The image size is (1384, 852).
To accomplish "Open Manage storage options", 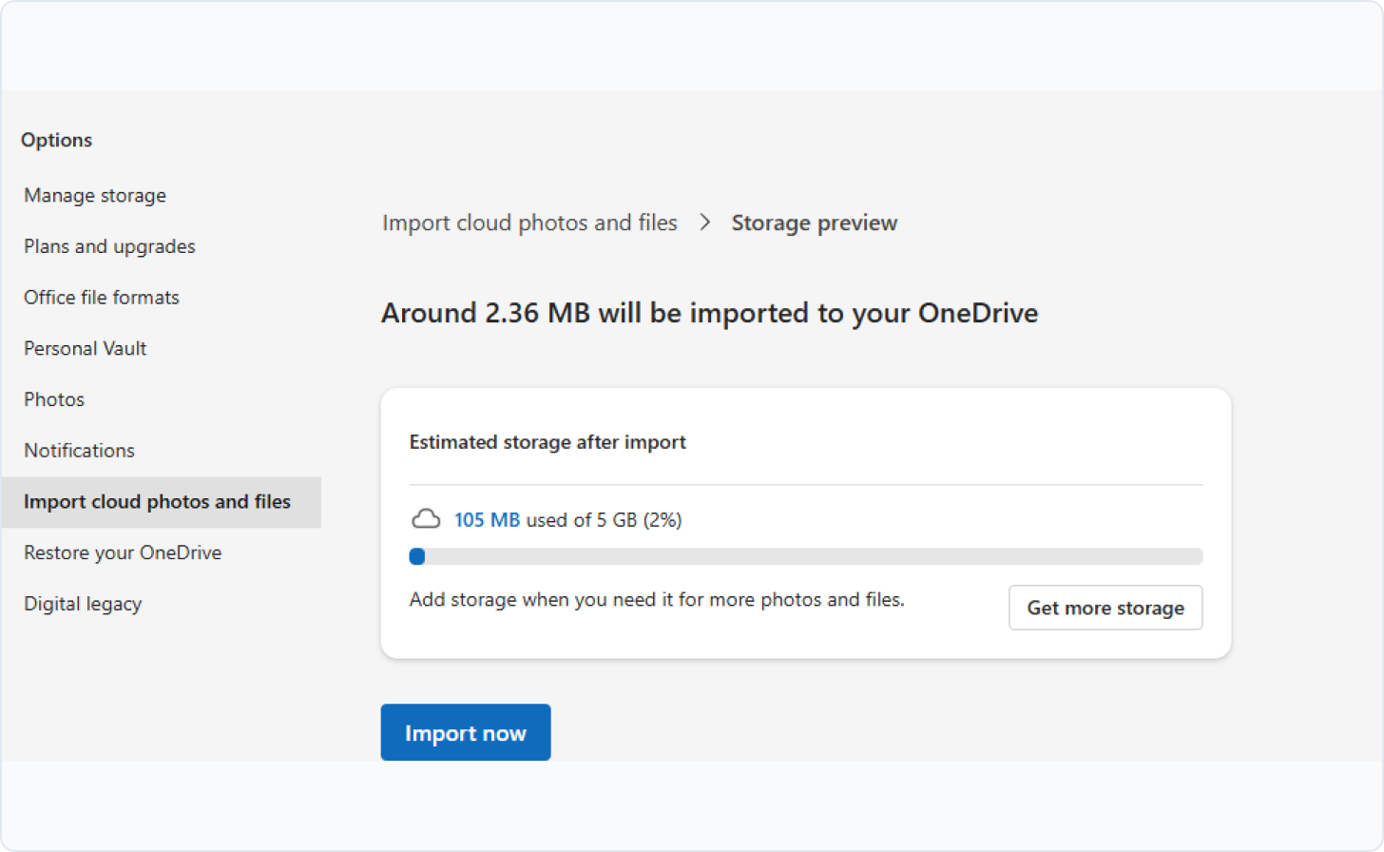I will click(95, 195).
